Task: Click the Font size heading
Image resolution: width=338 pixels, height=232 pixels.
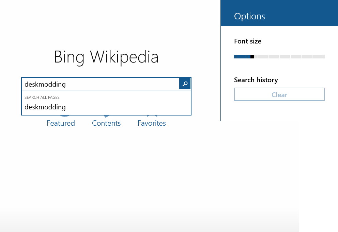Action: 248,41
